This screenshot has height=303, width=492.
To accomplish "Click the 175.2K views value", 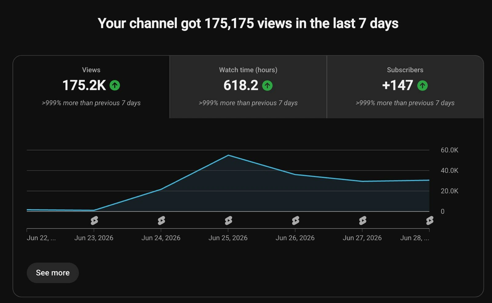I will 84,85.
